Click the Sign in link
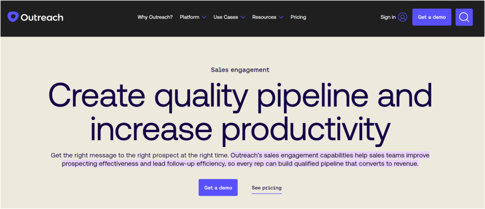The height and width of the screenshot is (209, 485). click(x=388, y=17)
